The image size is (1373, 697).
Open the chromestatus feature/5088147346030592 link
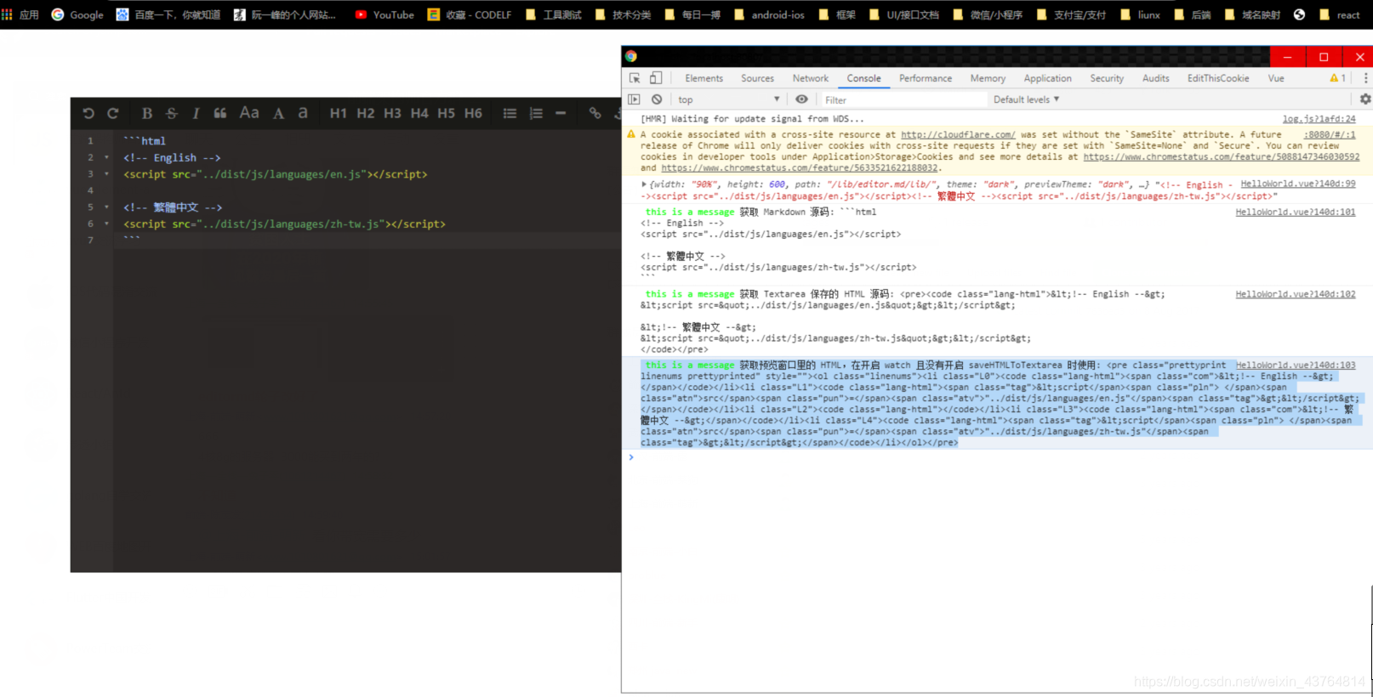tap(1222, 156)
